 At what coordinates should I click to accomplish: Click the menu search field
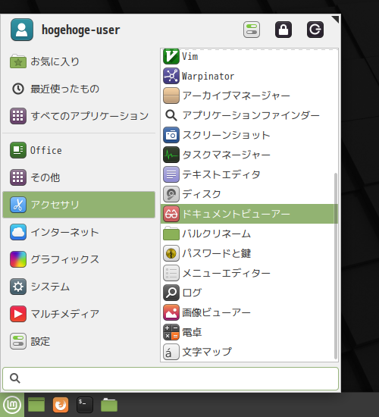tap(171, 378)
